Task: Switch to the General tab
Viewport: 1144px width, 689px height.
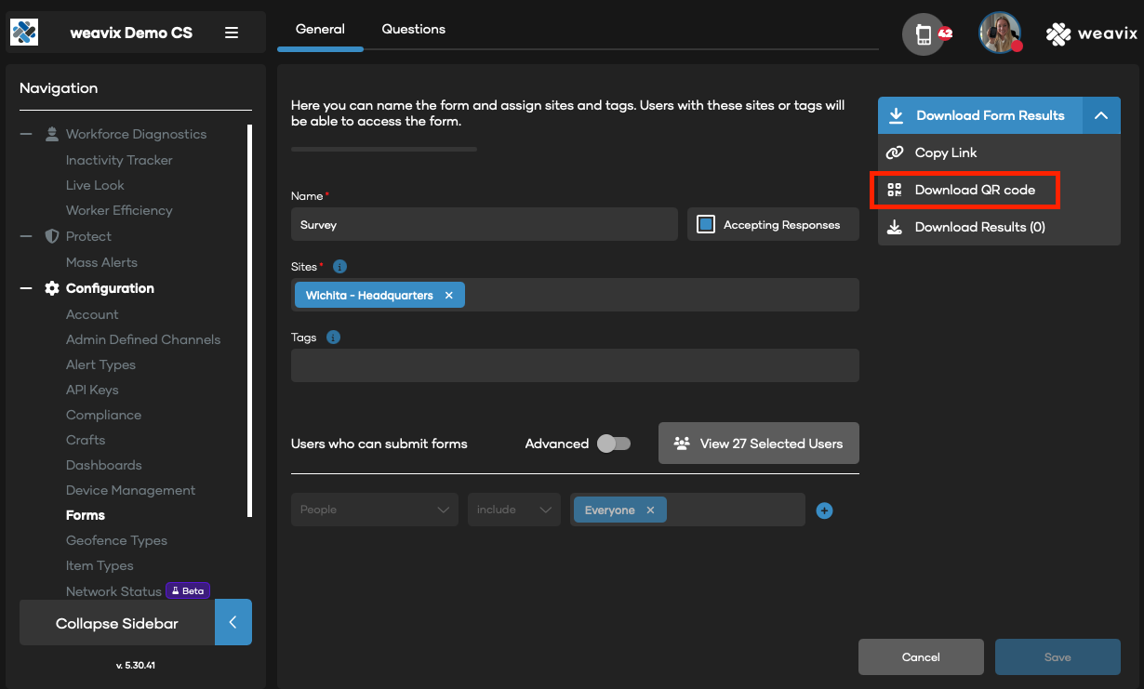Action: click(x=320, y=29)
